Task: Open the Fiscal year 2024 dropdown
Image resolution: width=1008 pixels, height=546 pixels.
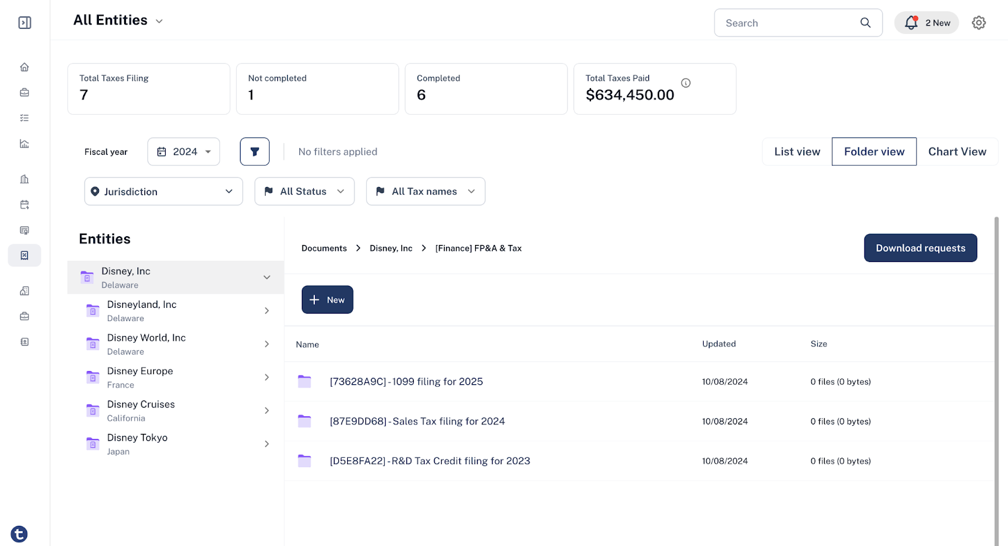Action: pos(183,152)
